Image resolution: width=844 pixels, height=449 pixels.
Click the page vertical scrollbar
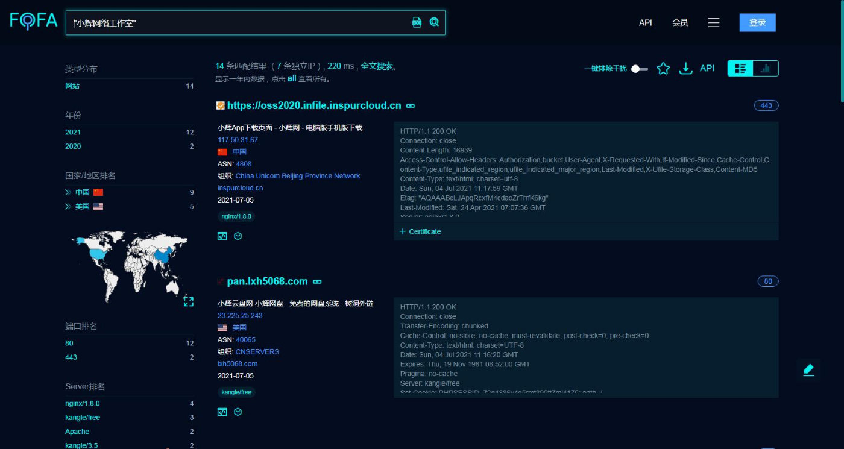point(841,51)
